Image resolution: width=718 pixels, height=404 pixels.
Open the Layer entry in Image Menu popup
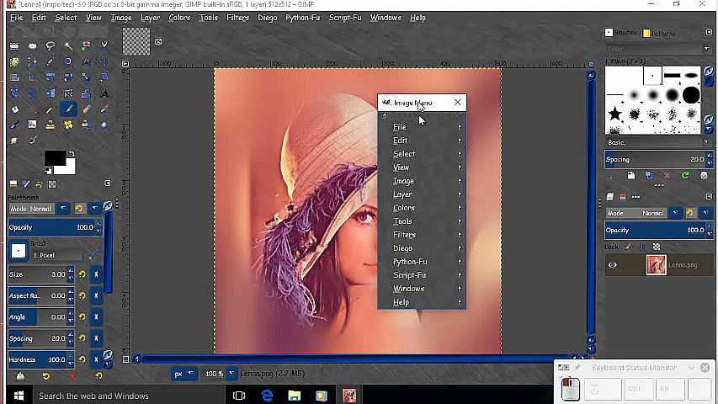click(x=422, y=194)
